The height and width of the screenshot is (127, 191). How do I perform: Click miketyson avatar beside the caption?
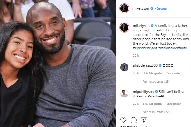pos(124,28)
